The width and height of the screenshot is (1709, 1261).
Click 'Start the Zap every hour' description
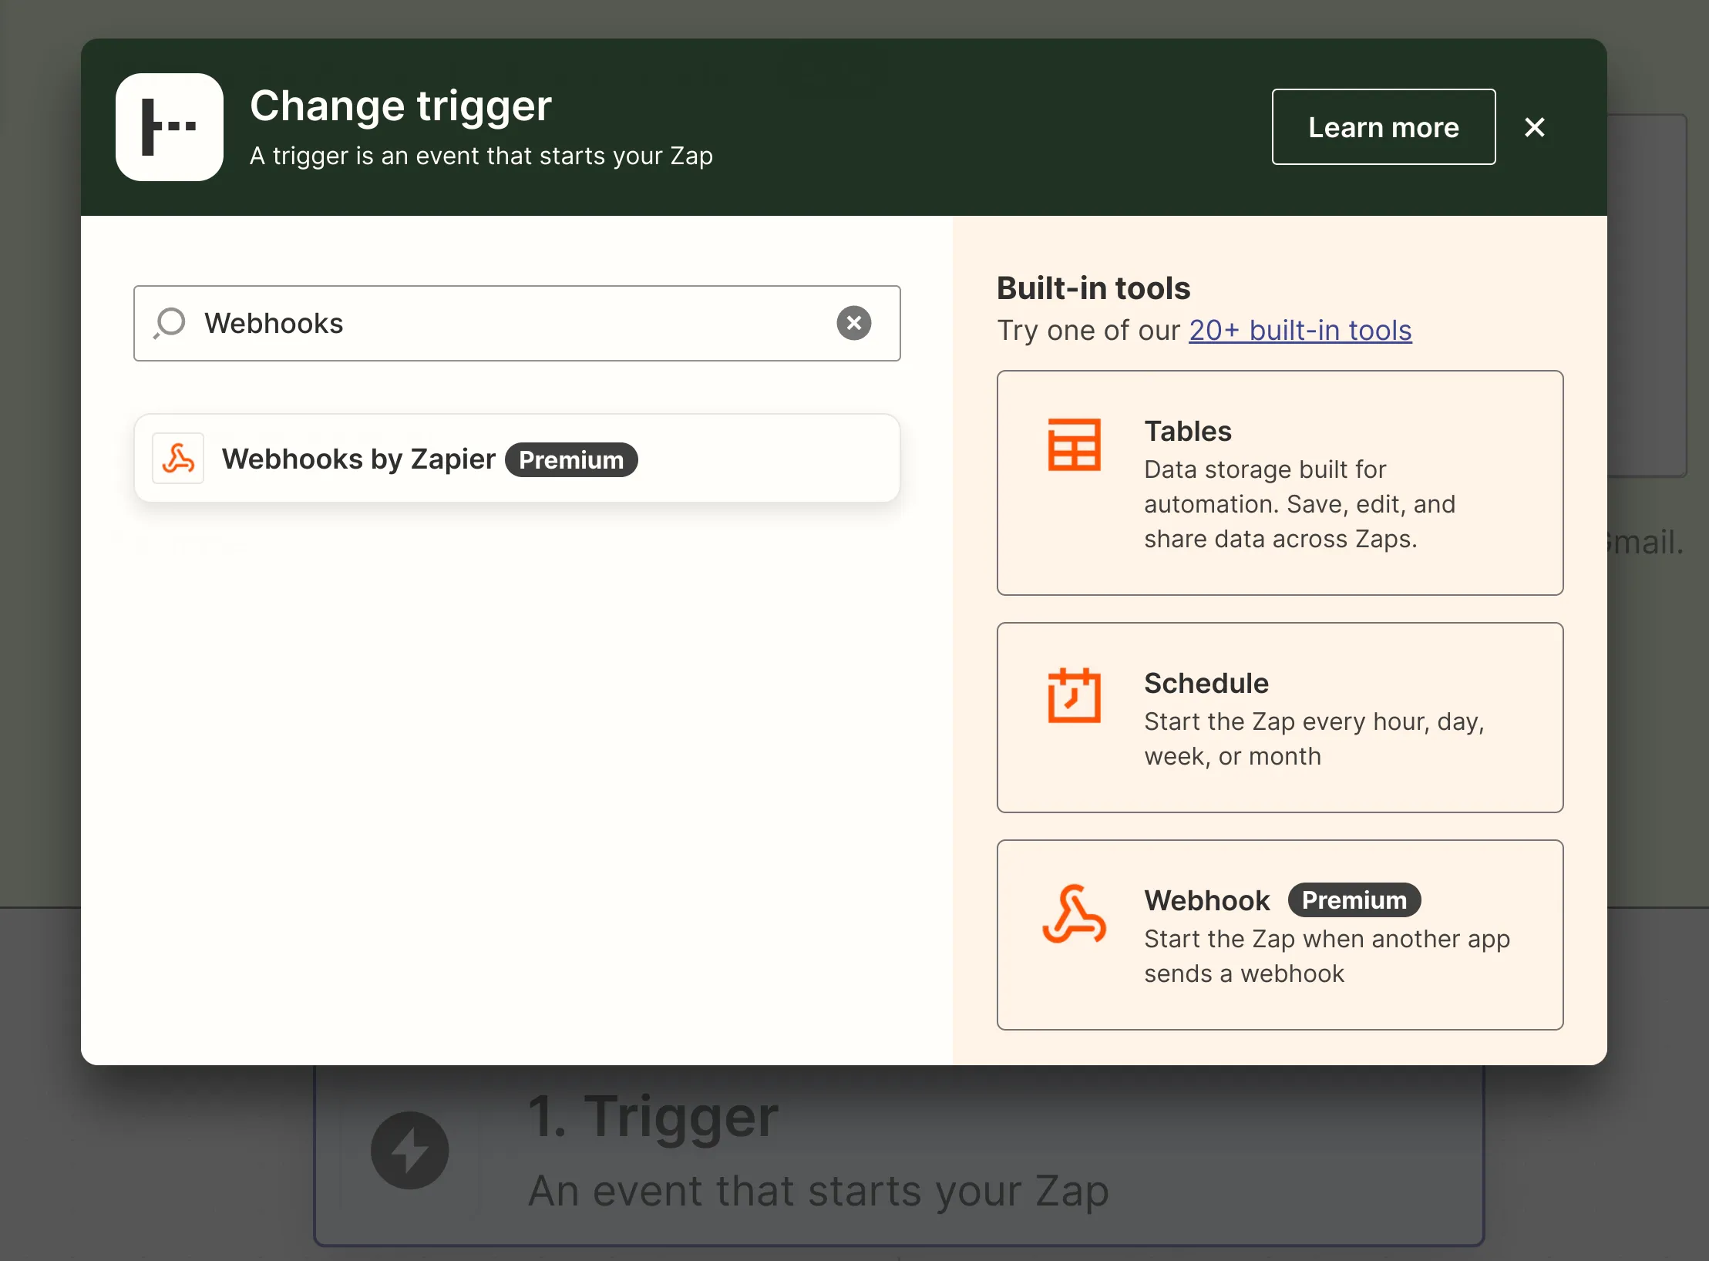pyautogui.click(x=1314, y=738)
